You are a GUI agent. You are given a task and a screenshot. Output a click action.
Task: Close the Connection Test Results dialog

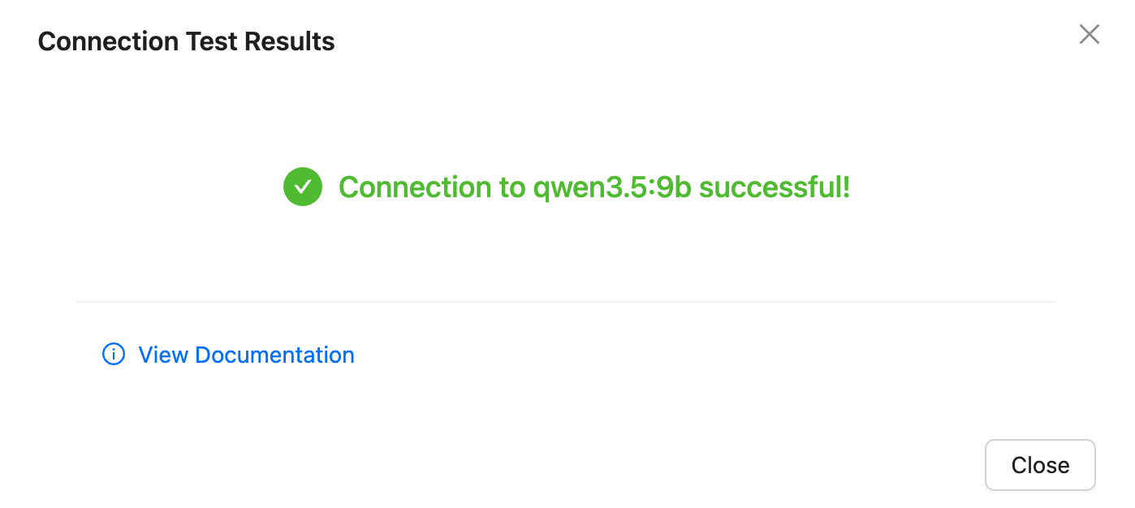click(x=1040, y=464)
